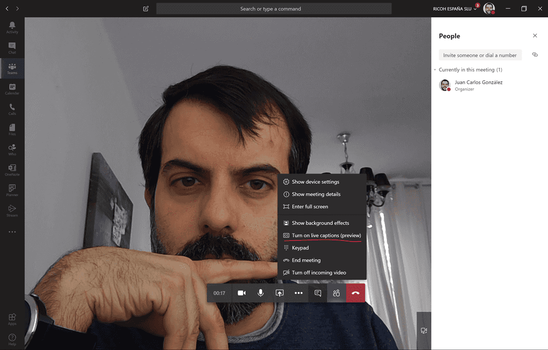Choose Enter full screen
The width and height of the screenshot is (548, 350).
point(322,207)
